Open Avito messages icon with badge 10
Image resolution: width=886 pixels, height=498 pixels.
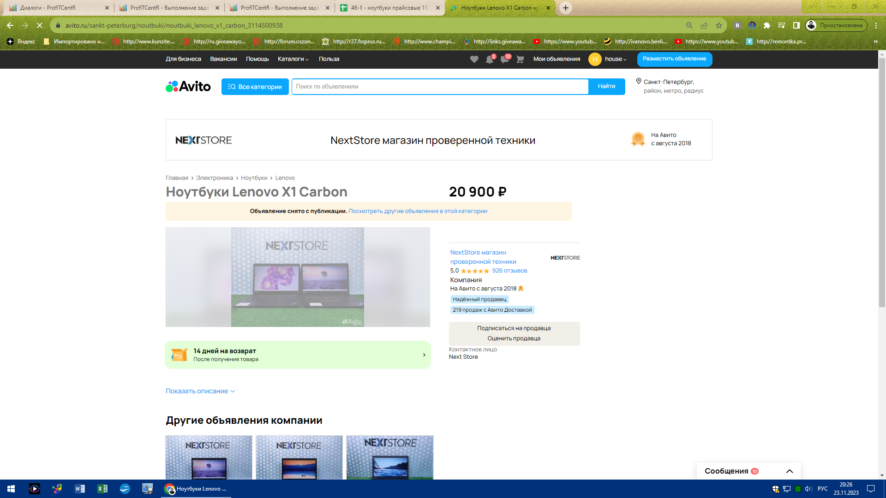tap(504, 59)
